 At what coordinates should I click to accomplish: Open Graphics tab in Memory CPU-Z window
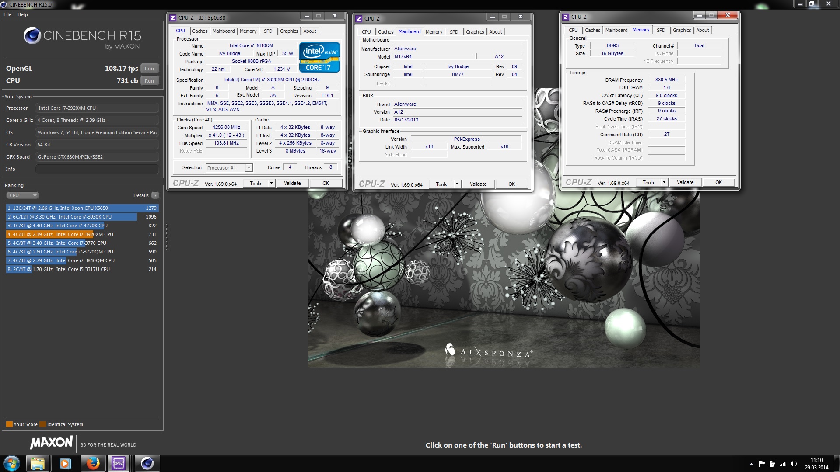point(682,30)
